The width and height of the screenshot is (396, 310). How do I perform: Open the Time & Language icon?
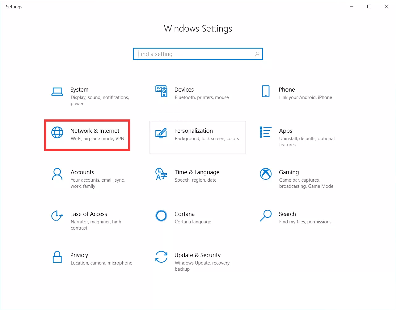pos(161,174)
